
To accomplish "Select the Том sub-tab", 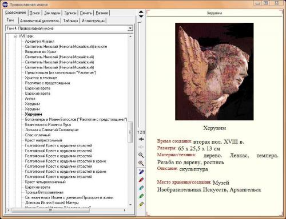I will point(10,20).
